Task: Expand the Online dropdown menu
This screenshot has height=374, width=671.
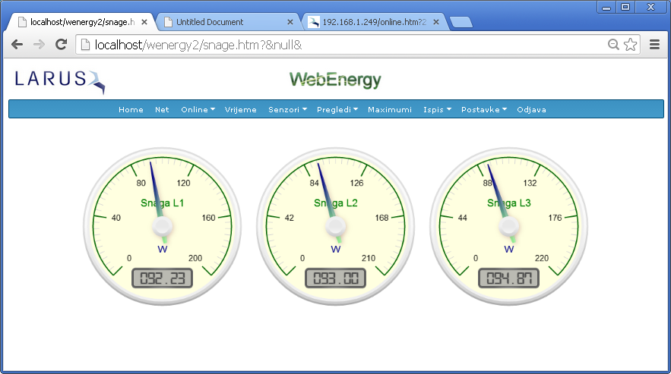Action: click(x=198, y=109)
